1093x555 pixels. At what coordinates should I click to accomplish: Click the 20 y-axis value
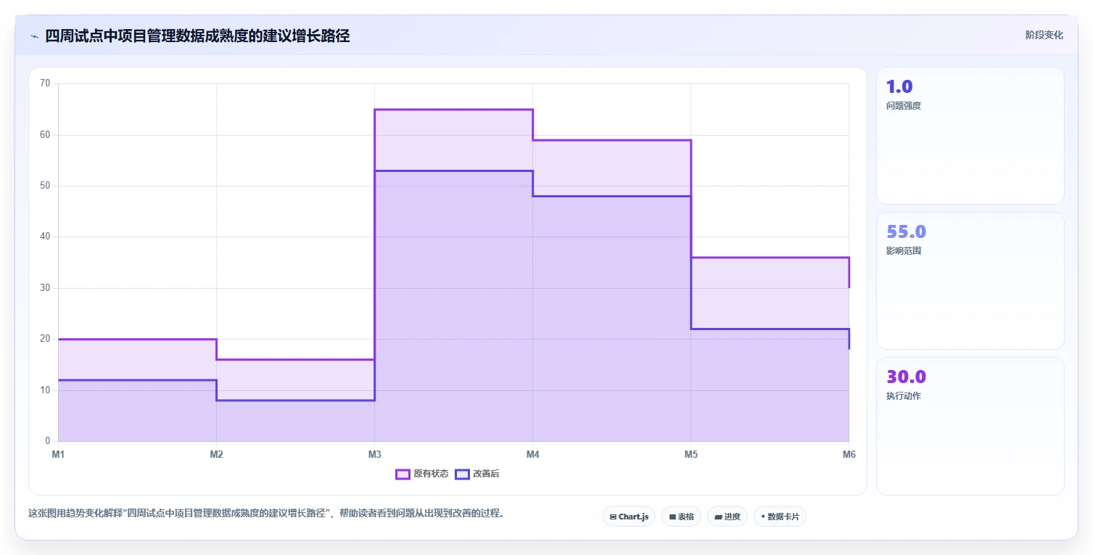pyautogui.click(x=45, y=339)
